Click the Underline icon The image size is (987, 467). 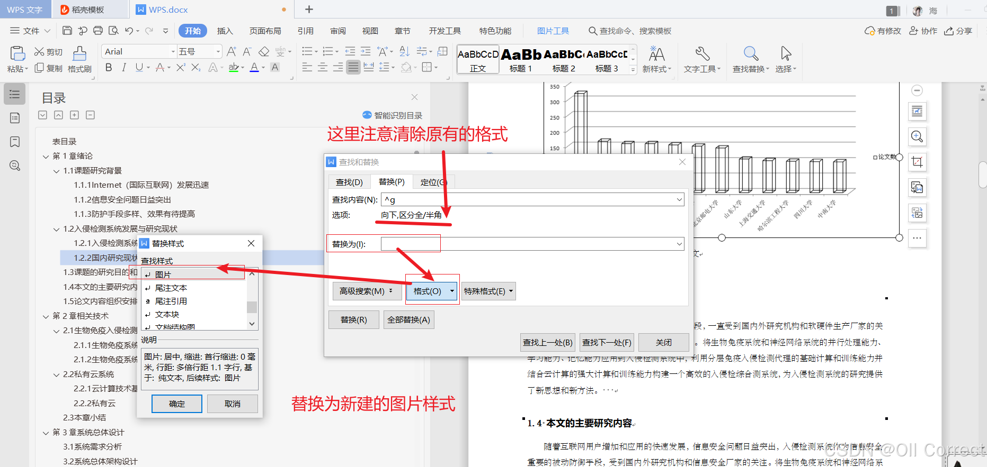pyautogui.click(x=139, y=67)
